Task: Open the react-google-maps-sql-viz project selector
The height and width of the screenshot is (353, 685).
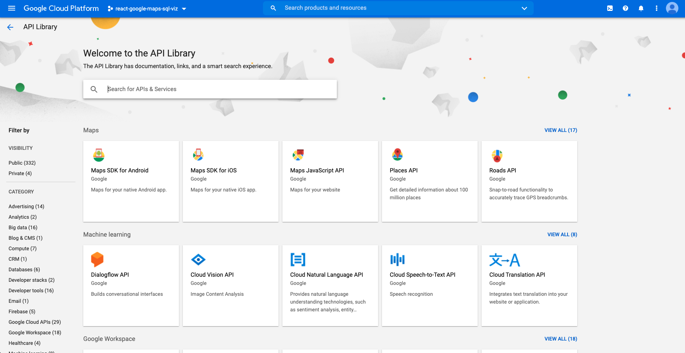Action: click(147, 9)
